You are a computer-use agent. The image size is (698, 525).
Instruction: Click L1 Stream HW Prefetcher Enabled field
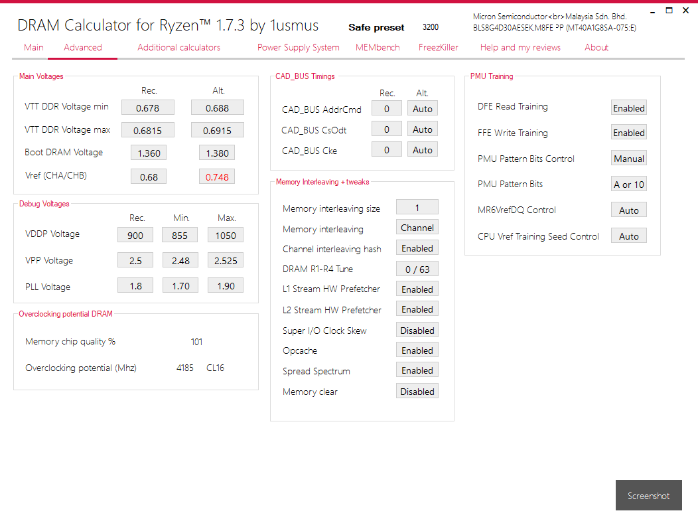(417, 289)
